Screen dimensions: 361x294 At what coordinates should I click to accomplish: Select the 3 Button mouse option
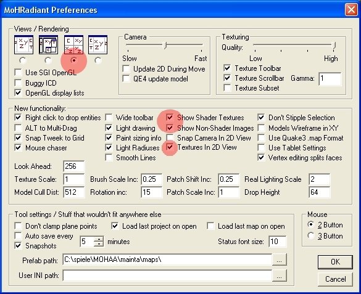coord(311,235)
